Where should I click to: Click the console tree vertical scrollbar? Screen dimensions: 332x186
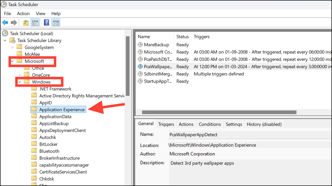[x=127, y=66]
